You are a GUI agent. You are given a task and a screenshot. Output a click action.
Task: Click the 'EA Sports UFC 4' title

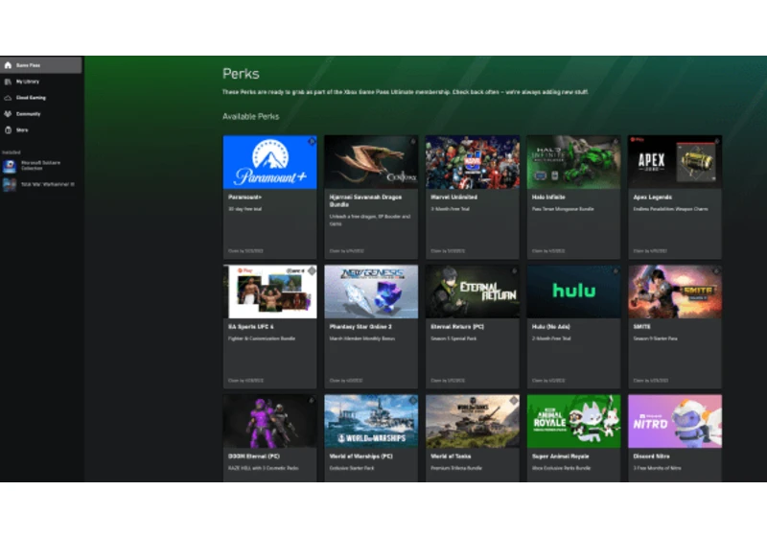coord(251,327)
